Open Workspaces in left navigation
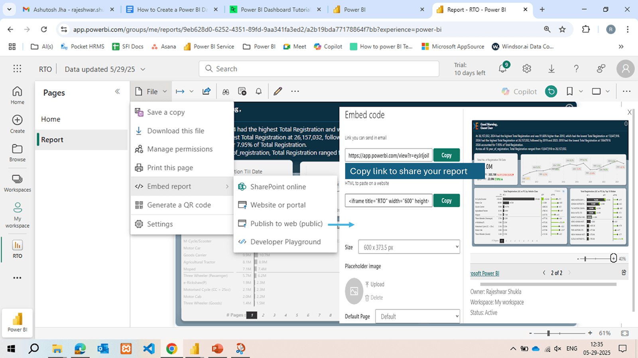This screenshot has height=358, width=638. coord(17,183)
